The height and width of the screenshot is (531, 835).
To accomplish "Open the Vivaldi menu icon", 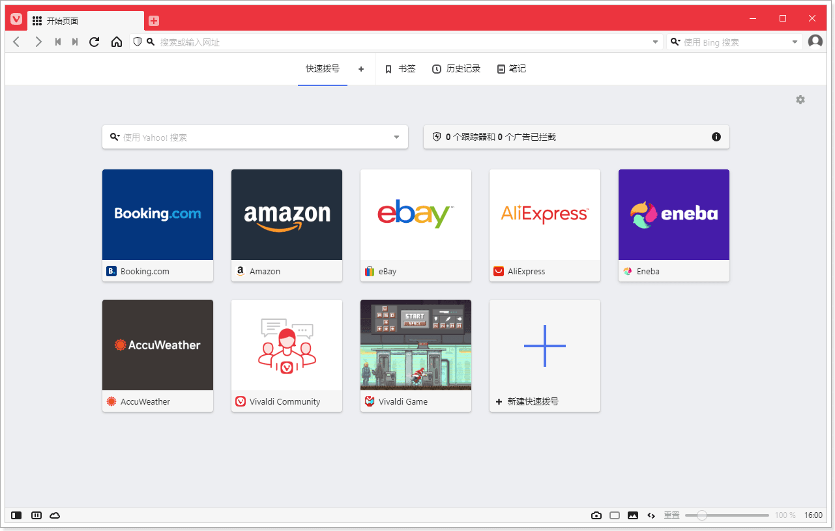I will [16, 20].
